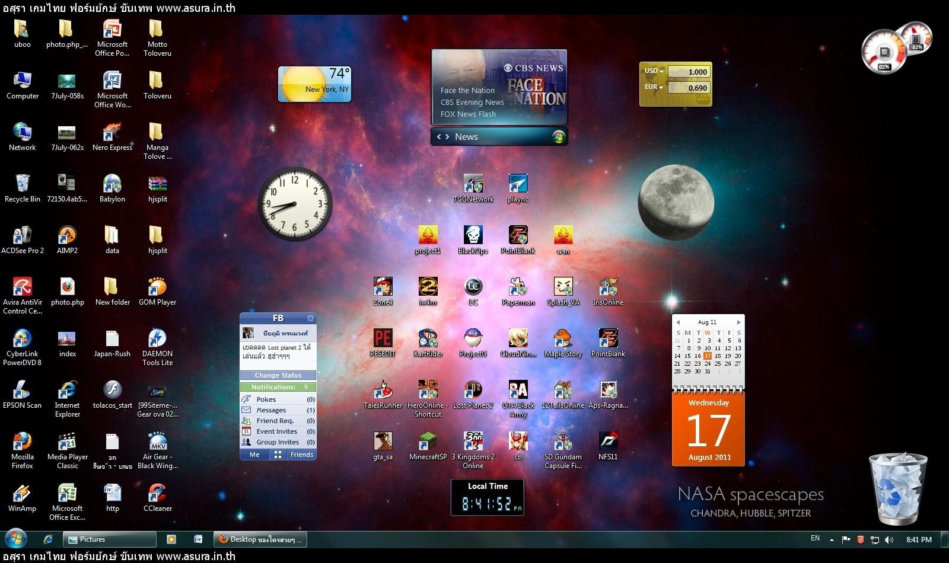
Task: Switch to the Firefox Desktop taskbar window
Action: click(x=260, y=539)
